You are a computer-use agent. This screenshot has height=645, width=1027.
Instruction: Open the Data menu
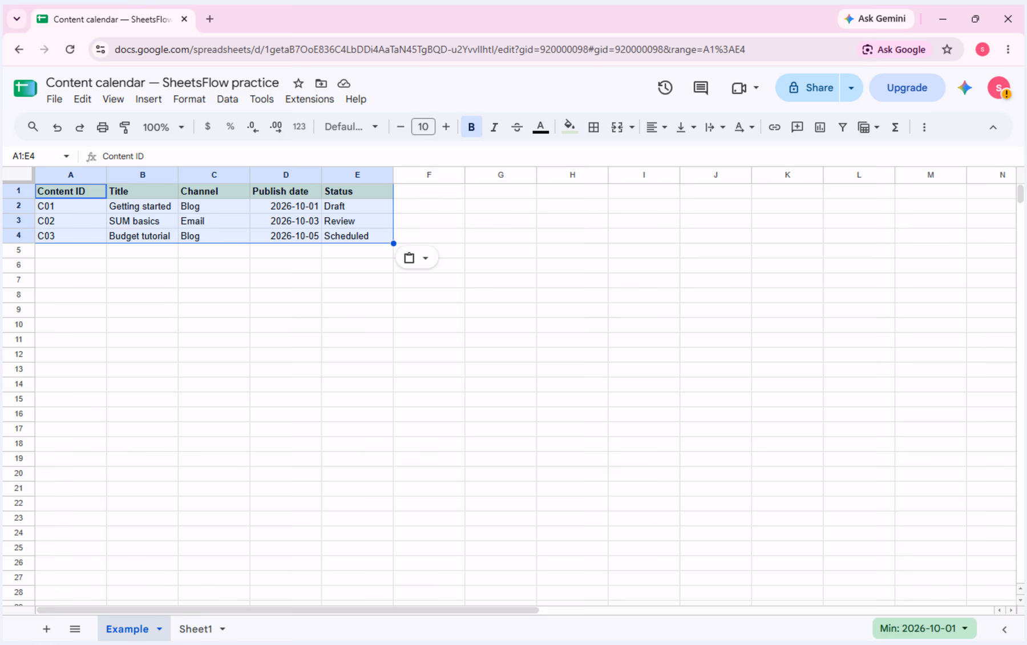[x=227, y=99]
